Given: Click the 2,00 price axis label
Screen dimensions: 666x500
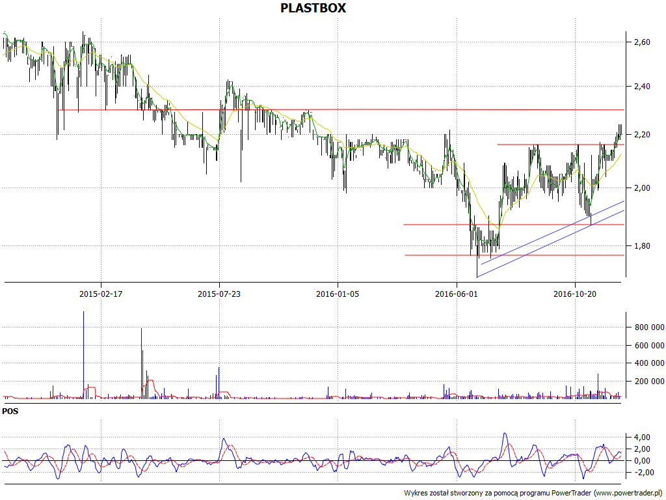Looking at the screenshot, I should [641, 188].
